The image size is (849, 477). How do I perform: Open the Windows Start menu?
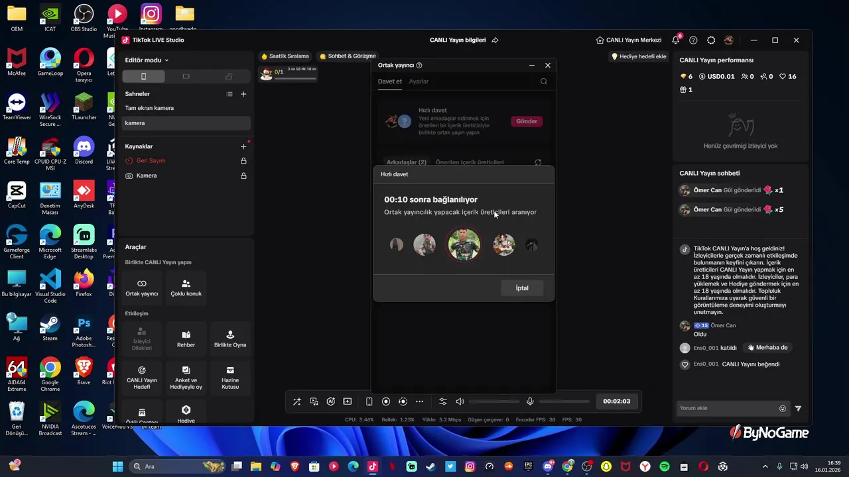[118, 466]
